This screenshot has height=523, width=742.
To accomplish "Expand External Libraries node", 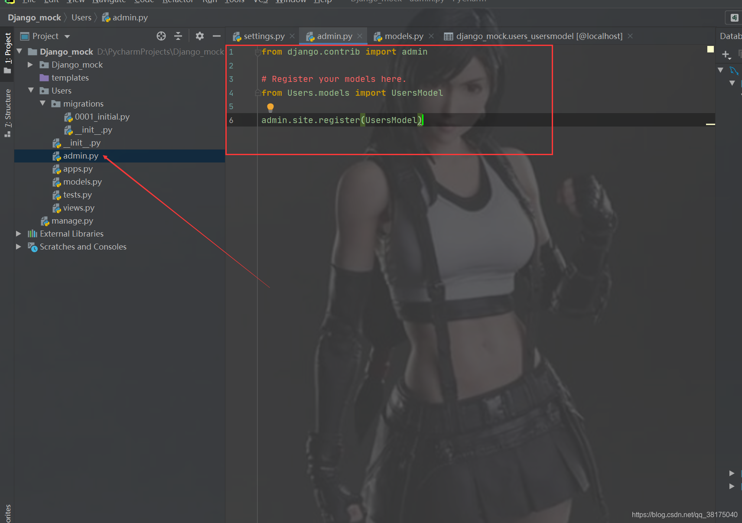I will (19, 234).
